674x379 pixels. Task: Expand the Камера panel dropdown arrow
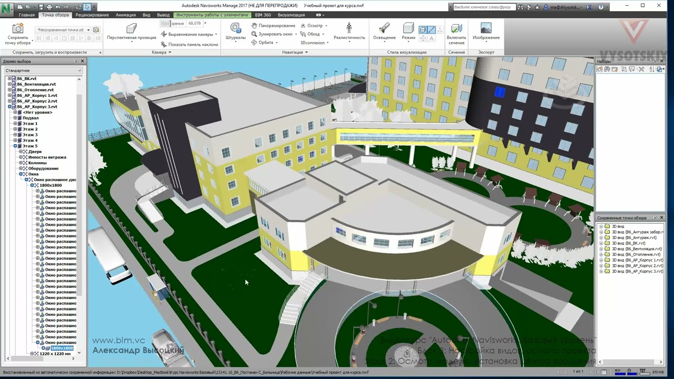170,52
